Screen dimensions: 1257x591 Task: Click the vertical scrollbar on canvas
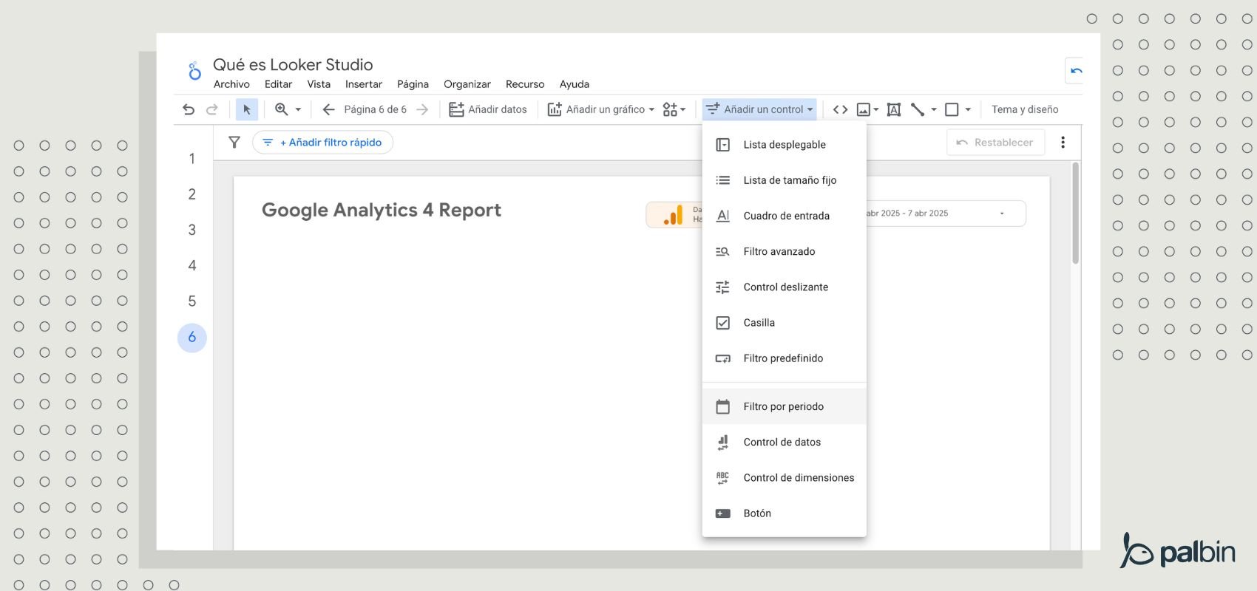pos(1075,213)
